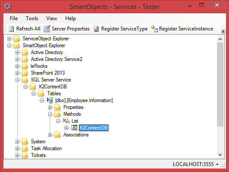
Task: Click the window resize grip in status bar
Action: [223, 165]
